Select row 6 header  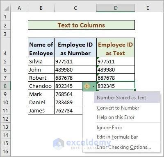tap(5, 70)
